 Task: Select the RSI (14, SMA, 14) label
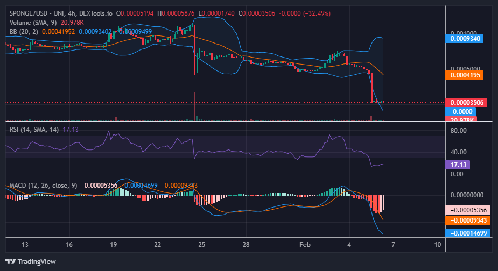(34, 130)
